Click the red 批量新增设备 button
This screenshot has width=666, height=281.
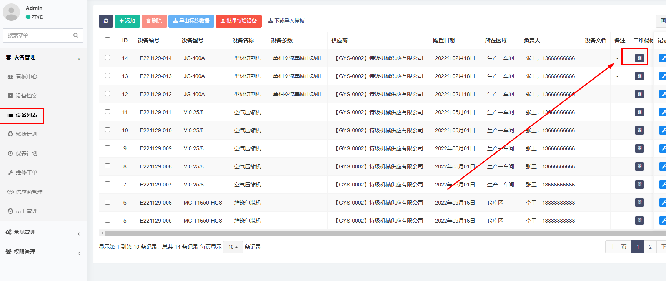[x=239, y=21]
